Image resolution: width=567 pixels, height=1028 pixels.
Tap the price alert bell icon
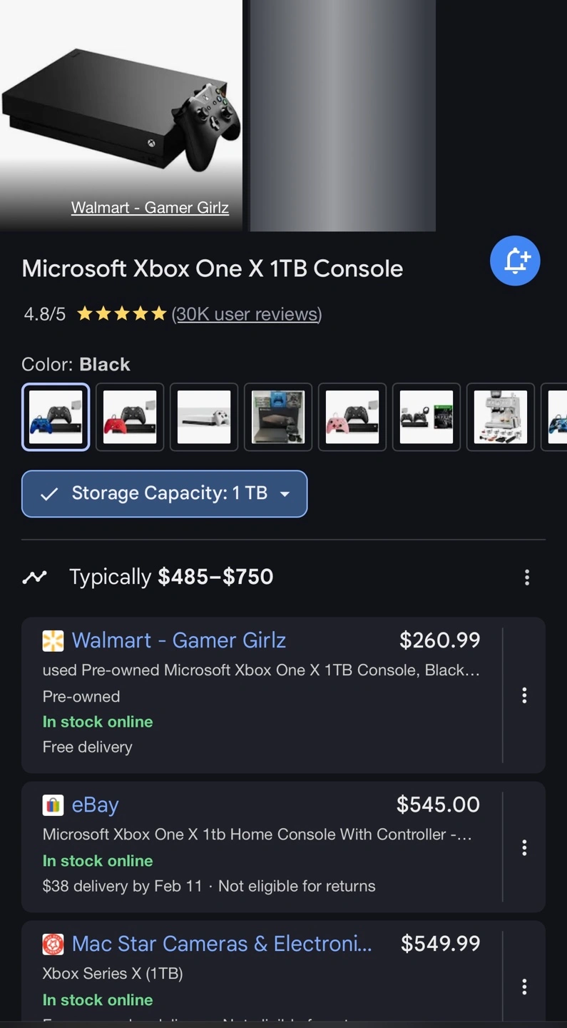[x=515, y=261]
